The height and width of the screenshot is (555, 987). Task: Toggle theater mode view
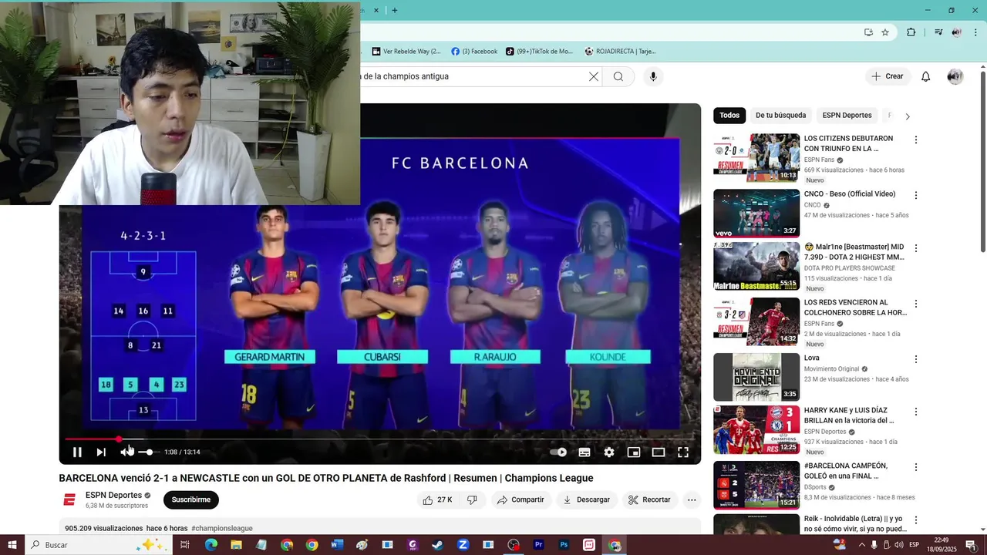659,452
